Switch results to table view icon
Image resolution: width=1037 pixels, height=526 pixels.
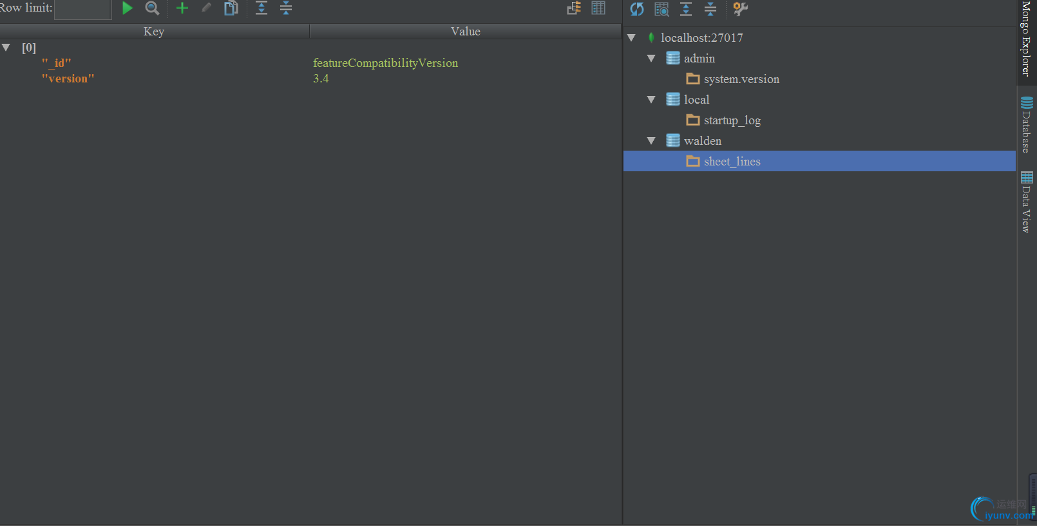[598, 8]
